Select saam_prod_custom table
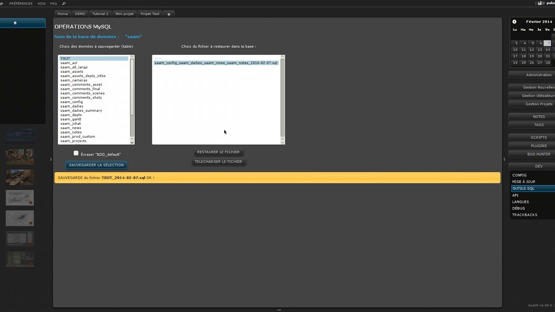The height and width of the screenshot is (312, 555). coord(94,136)
